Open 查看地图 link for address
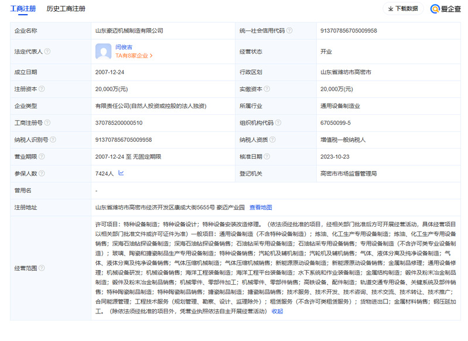 (261, 207)
